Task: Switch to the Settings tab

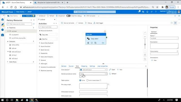Action: click(x=92, y=66)
